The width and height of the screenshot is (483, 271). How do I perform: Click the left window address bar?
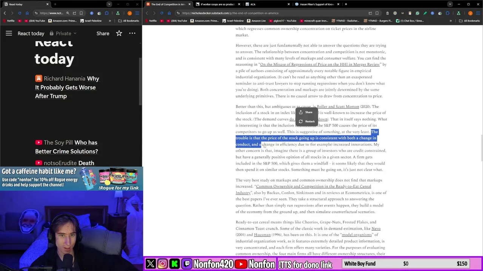point(51,13)
